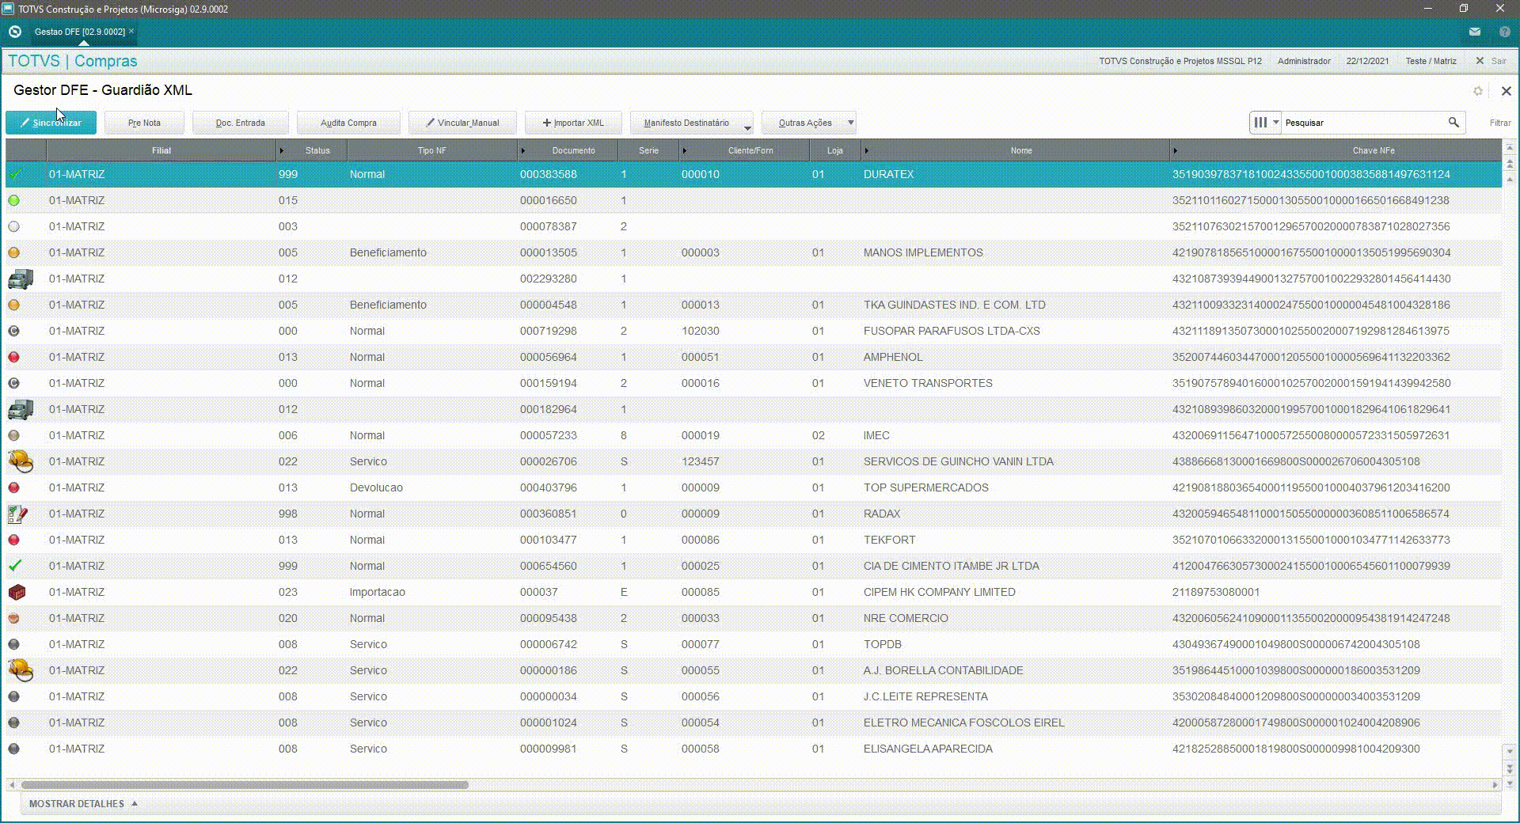1520x823 pixels.
Task: Click the Audita Compra button
Action: tap(348, 123)
